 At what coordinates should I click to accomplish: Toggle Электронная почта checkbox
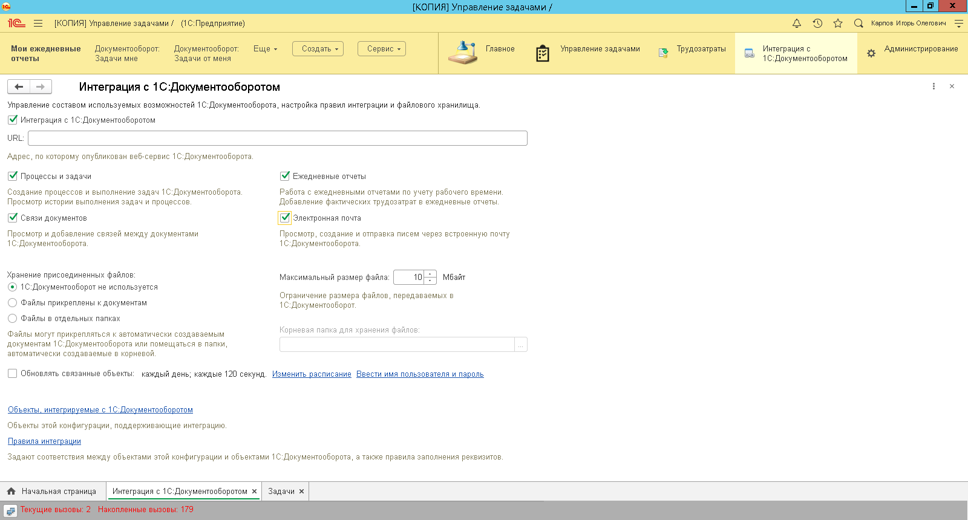pos(285,218)
